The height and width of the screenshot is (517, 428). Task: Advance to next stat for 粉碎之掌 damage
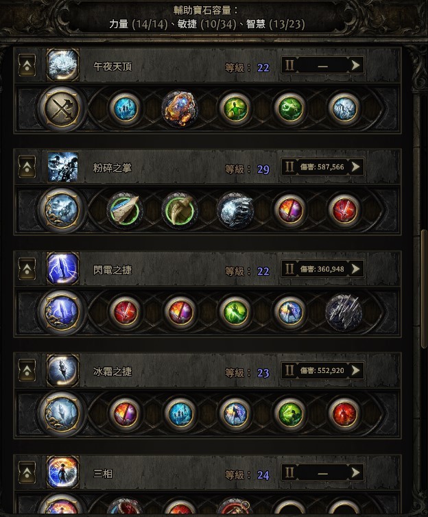(x=355, y=167)
